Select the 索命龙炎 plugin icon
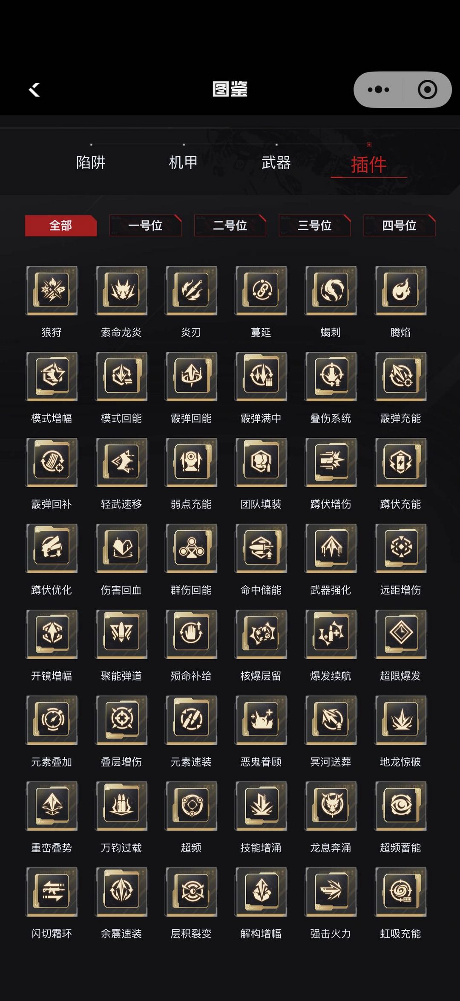The height and width of the screenshot is (1001, 460). [x=121, y=291]
